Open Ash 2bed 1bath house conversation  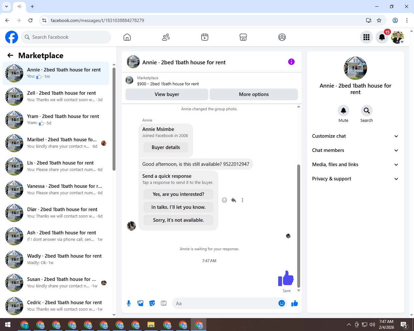[x=56, y=236]
